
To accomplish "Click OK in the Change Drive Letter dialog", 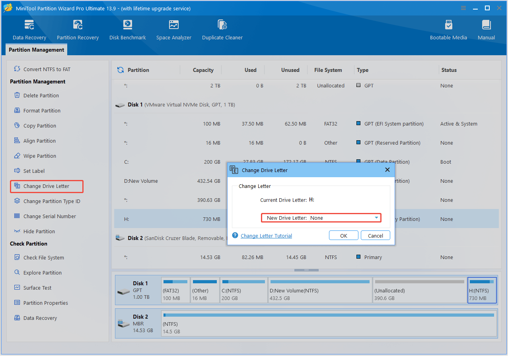I will 344,236.
